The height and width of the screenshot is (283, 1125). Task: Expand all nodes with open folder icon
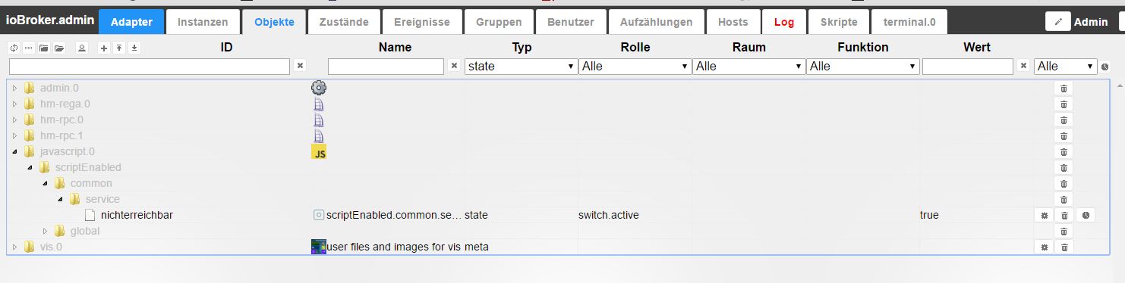[x=58, y=48]
